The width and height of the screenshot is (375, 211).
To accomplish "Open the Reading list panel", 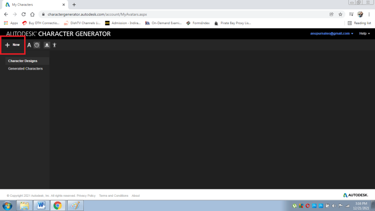I will click(359, 23).
